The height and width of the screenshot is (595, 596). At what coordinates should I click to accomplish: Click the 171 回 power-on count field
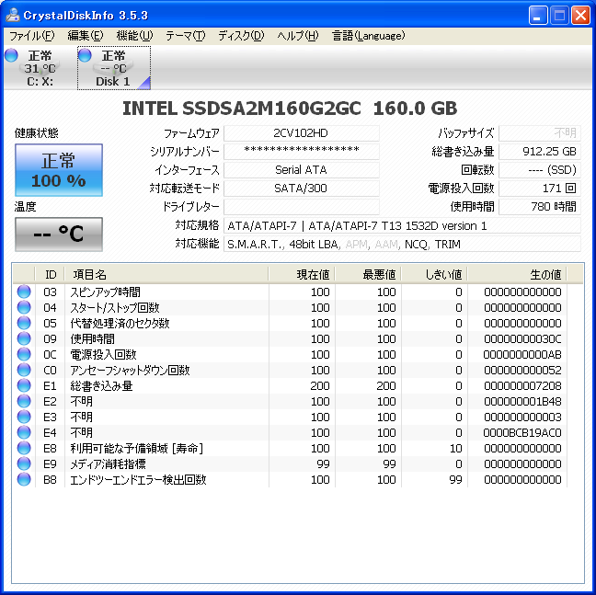tap(540, 189)
